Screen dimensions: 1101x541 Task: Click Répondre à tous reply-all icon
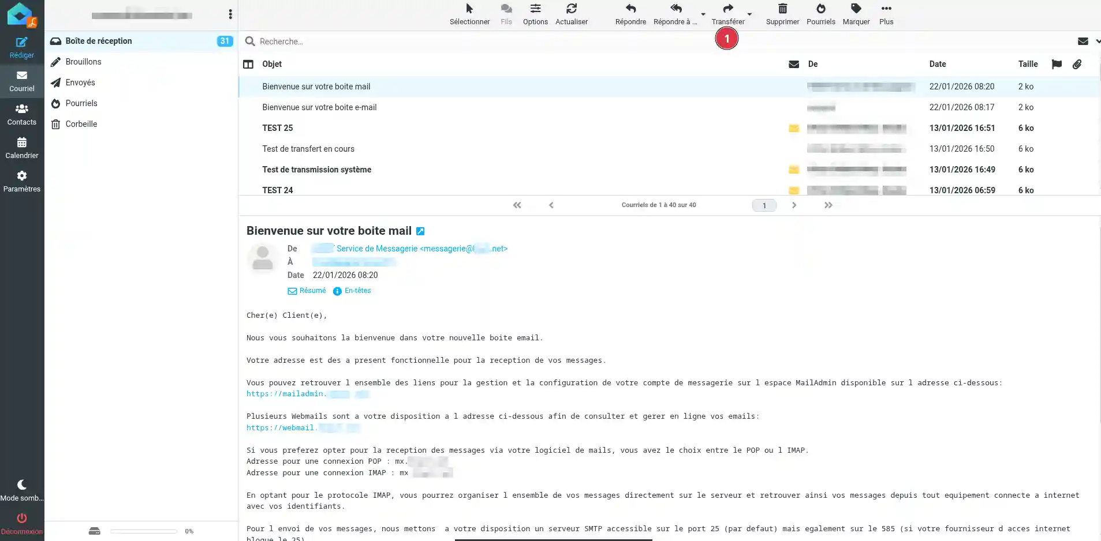tap(676, 9)
